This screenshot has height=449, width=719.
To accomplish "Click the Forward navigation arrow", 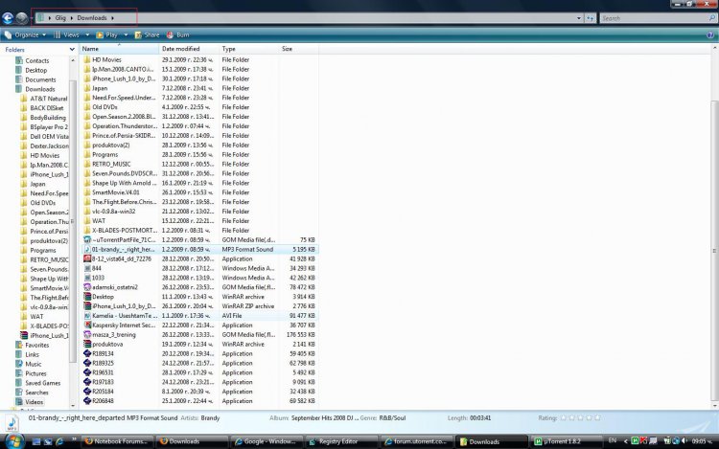I will 21,18.
